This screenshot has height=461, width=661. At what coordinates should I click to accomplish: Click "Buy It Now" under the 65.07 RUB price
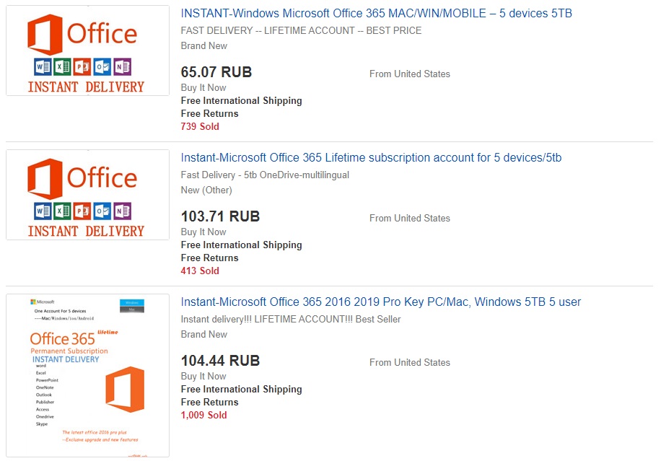click(203, 88)
